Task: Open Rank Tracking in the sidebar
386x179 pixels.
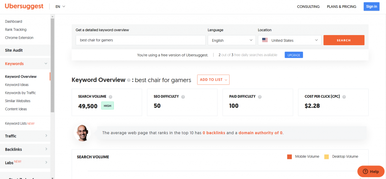Action: 16,29
